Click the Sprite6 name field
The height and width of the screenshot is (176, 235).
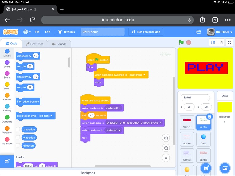(195, 97)
